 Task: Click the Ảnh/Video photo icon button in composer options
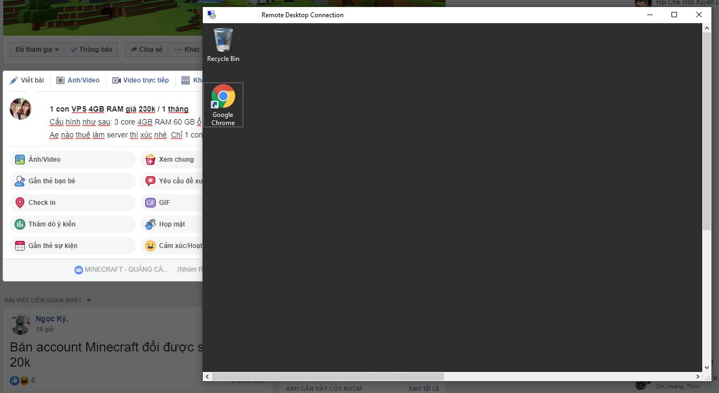click(73, 160)
